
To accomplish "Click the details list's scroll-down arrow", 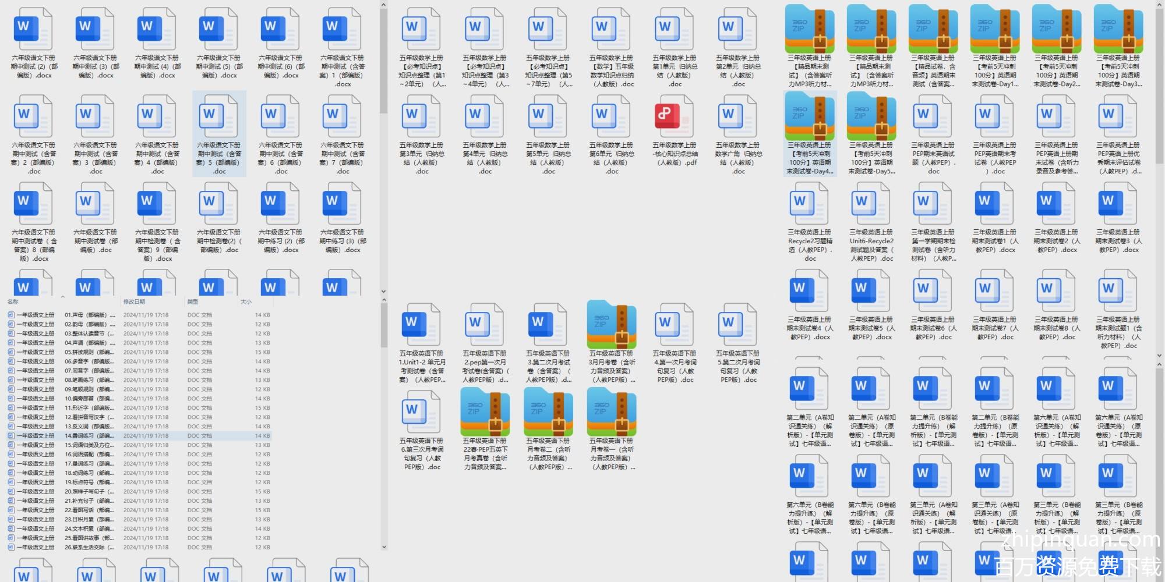I will pos(384,547).
